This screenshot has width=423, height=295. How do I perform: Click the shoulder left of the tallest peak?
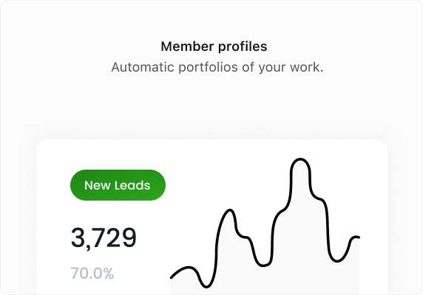tap(282, 210)
